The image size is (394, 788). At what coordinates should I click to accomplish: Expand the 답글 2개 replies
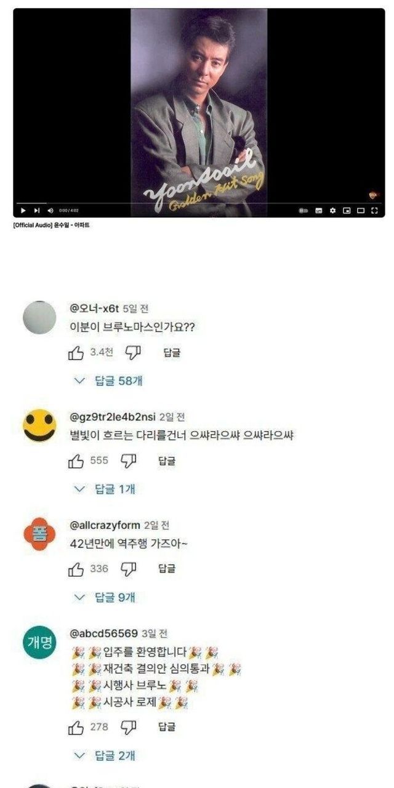105,755
